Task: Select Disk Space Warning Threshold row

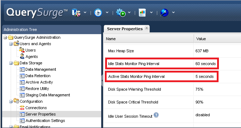Action: 172,89
